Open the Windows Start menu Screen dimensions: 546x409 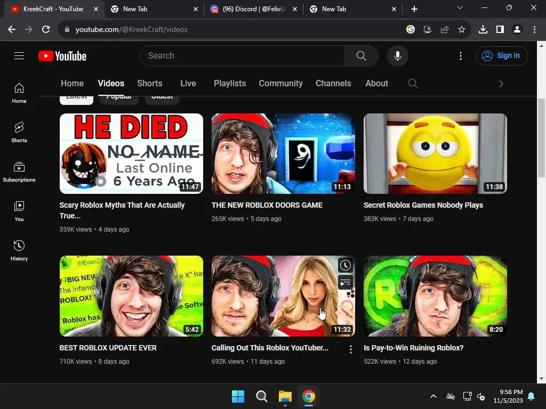238,396
